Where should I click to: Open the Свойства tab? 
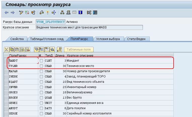tap(17, 39)
